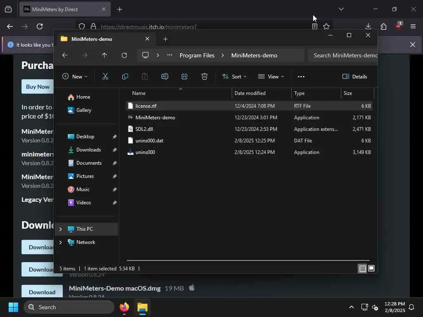This screenshot has width=423, height=317.
Task: Expand breadcrumb chevron after Program Files
Action: pyautogui.click(x=223, y=55)
